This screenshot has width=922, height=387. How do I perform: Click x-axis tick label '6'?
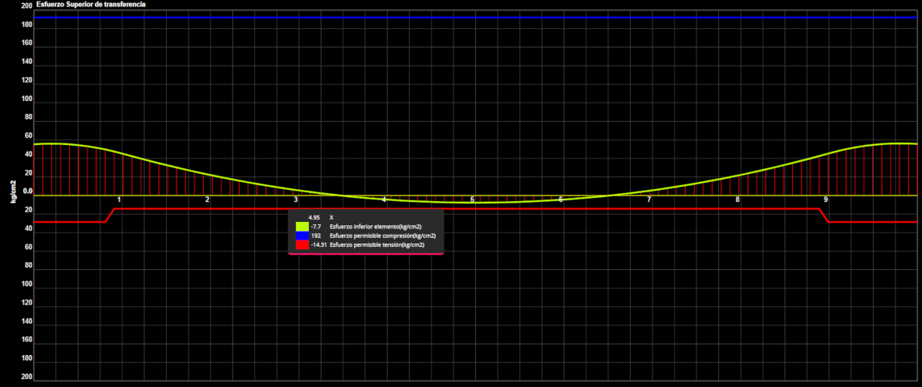[560, 200]
